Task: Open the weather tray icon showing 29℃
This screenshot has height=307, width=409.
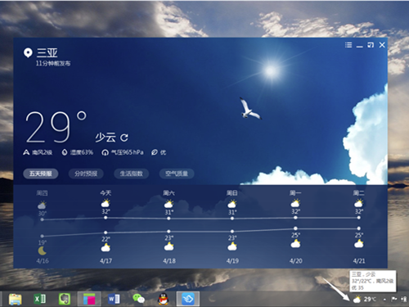Action: pyautogui.click(x=364, y=300)
